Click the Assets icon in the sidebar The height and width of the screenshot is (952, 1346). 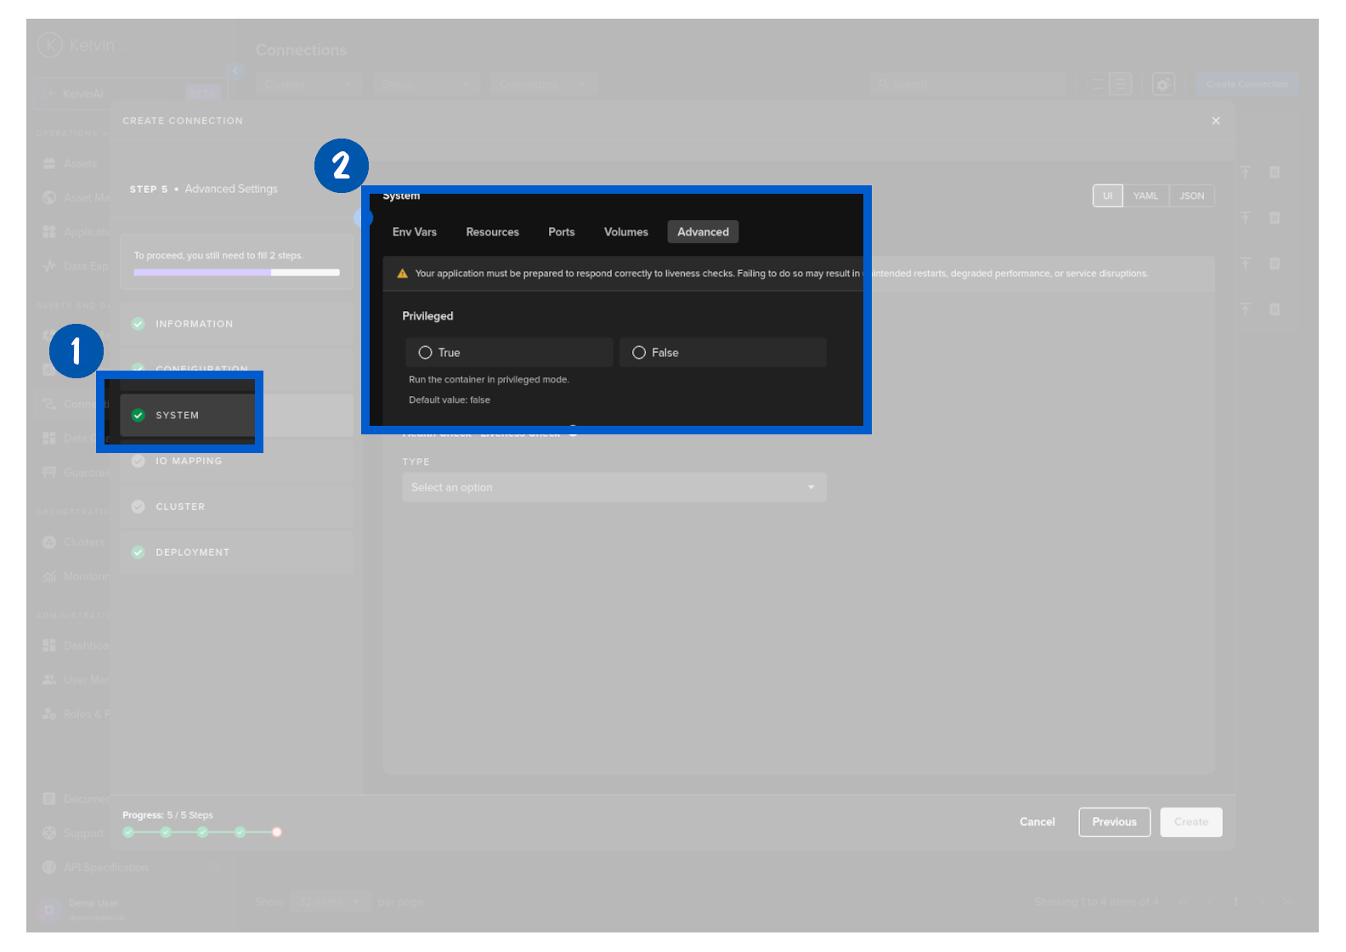coord(49,163)
